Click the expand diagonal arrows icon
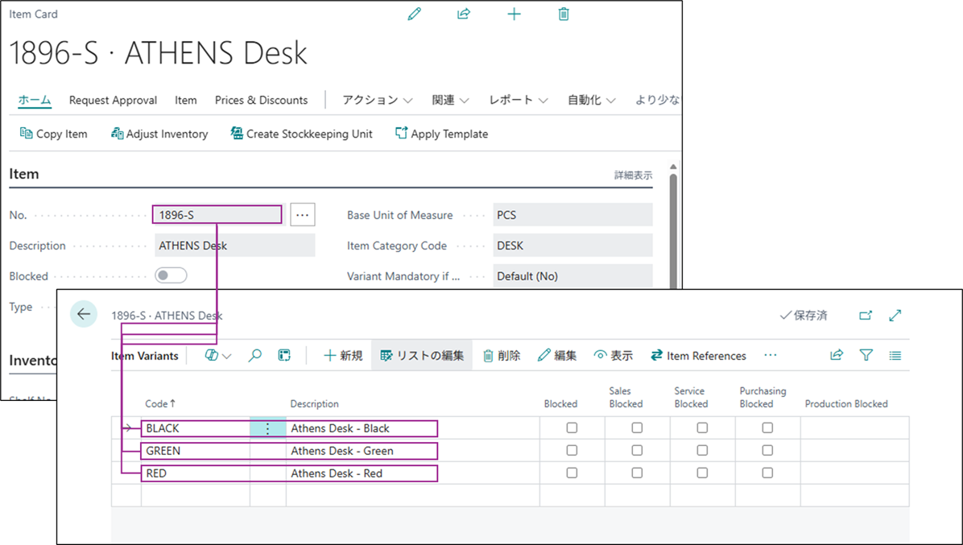Viewport: 963px width, 545px height. [x=895, y=316]
